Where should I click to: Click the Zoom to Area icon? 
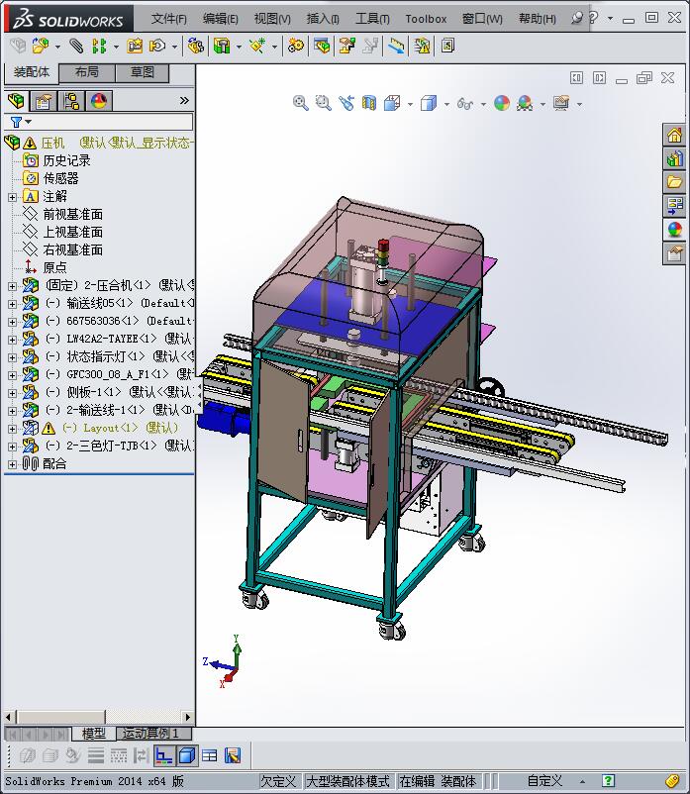click(x=323, y=103)
